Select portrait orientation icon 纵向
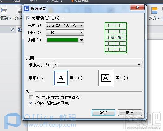 pos(61,78)
